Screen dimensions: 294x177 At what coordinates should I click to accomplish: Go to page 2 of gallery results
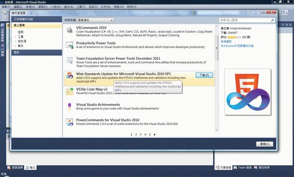click(x=136, y=134)
